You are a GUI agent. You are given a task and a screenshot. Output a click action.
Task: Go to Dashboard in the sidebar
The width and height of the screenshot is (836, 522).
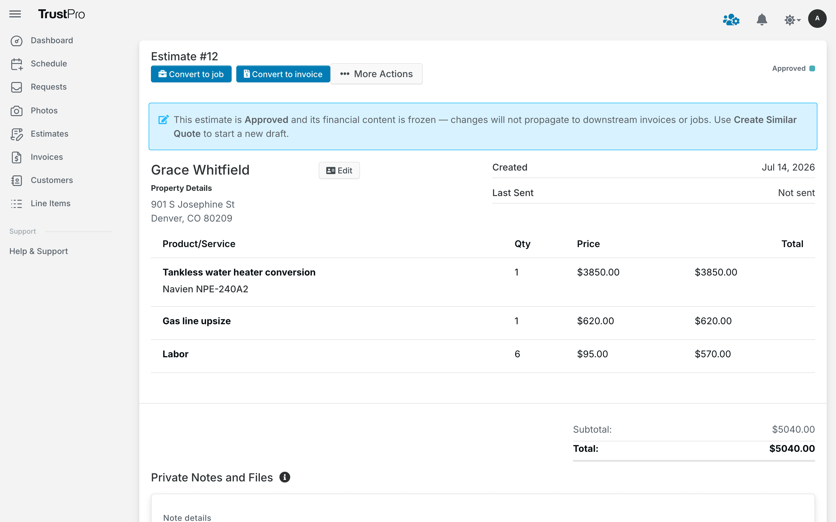click(x=52, y=40)
